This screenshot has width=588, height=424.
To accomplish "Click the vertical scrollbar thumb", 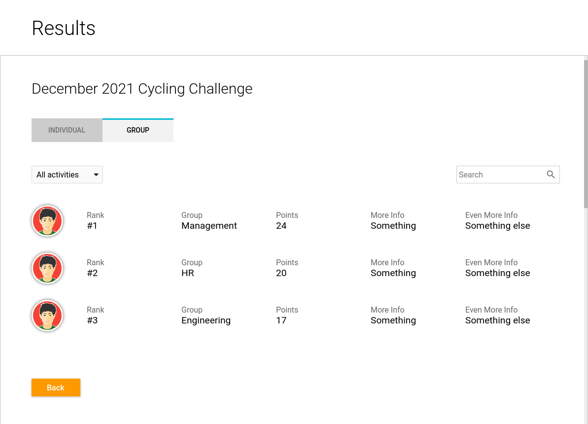I will point(586,133).
